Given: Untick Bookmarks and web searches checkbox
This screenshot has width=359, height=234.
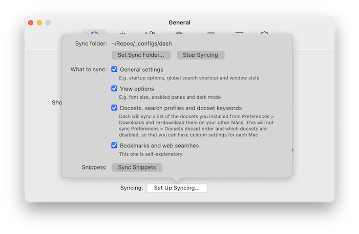Looking at the screenshot, I should (x=114, y=145).
